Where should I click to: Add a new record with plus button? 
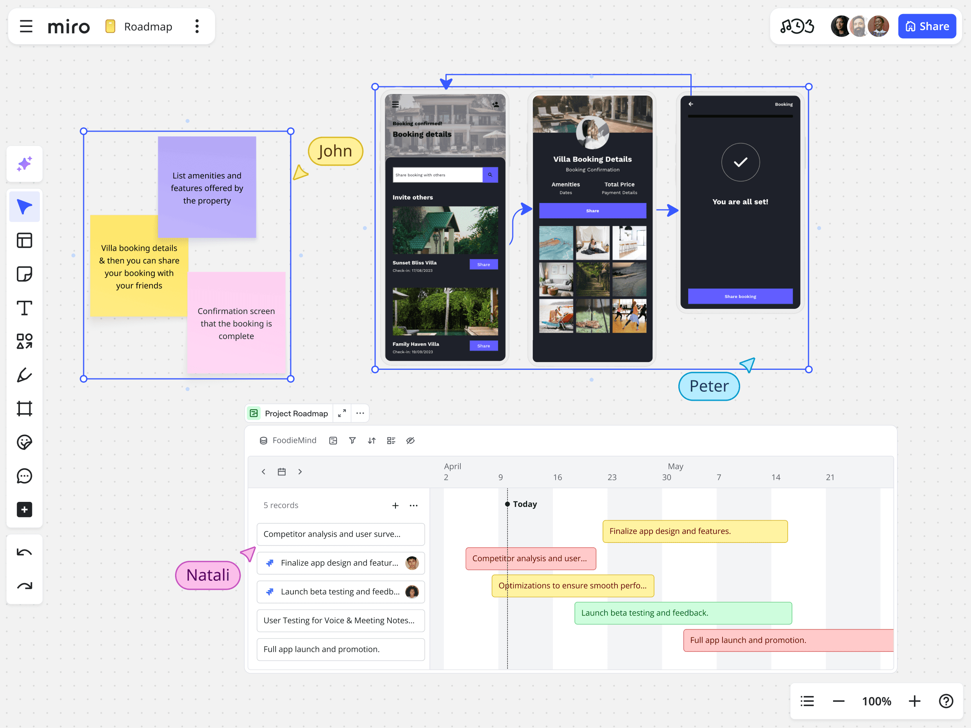395,505
